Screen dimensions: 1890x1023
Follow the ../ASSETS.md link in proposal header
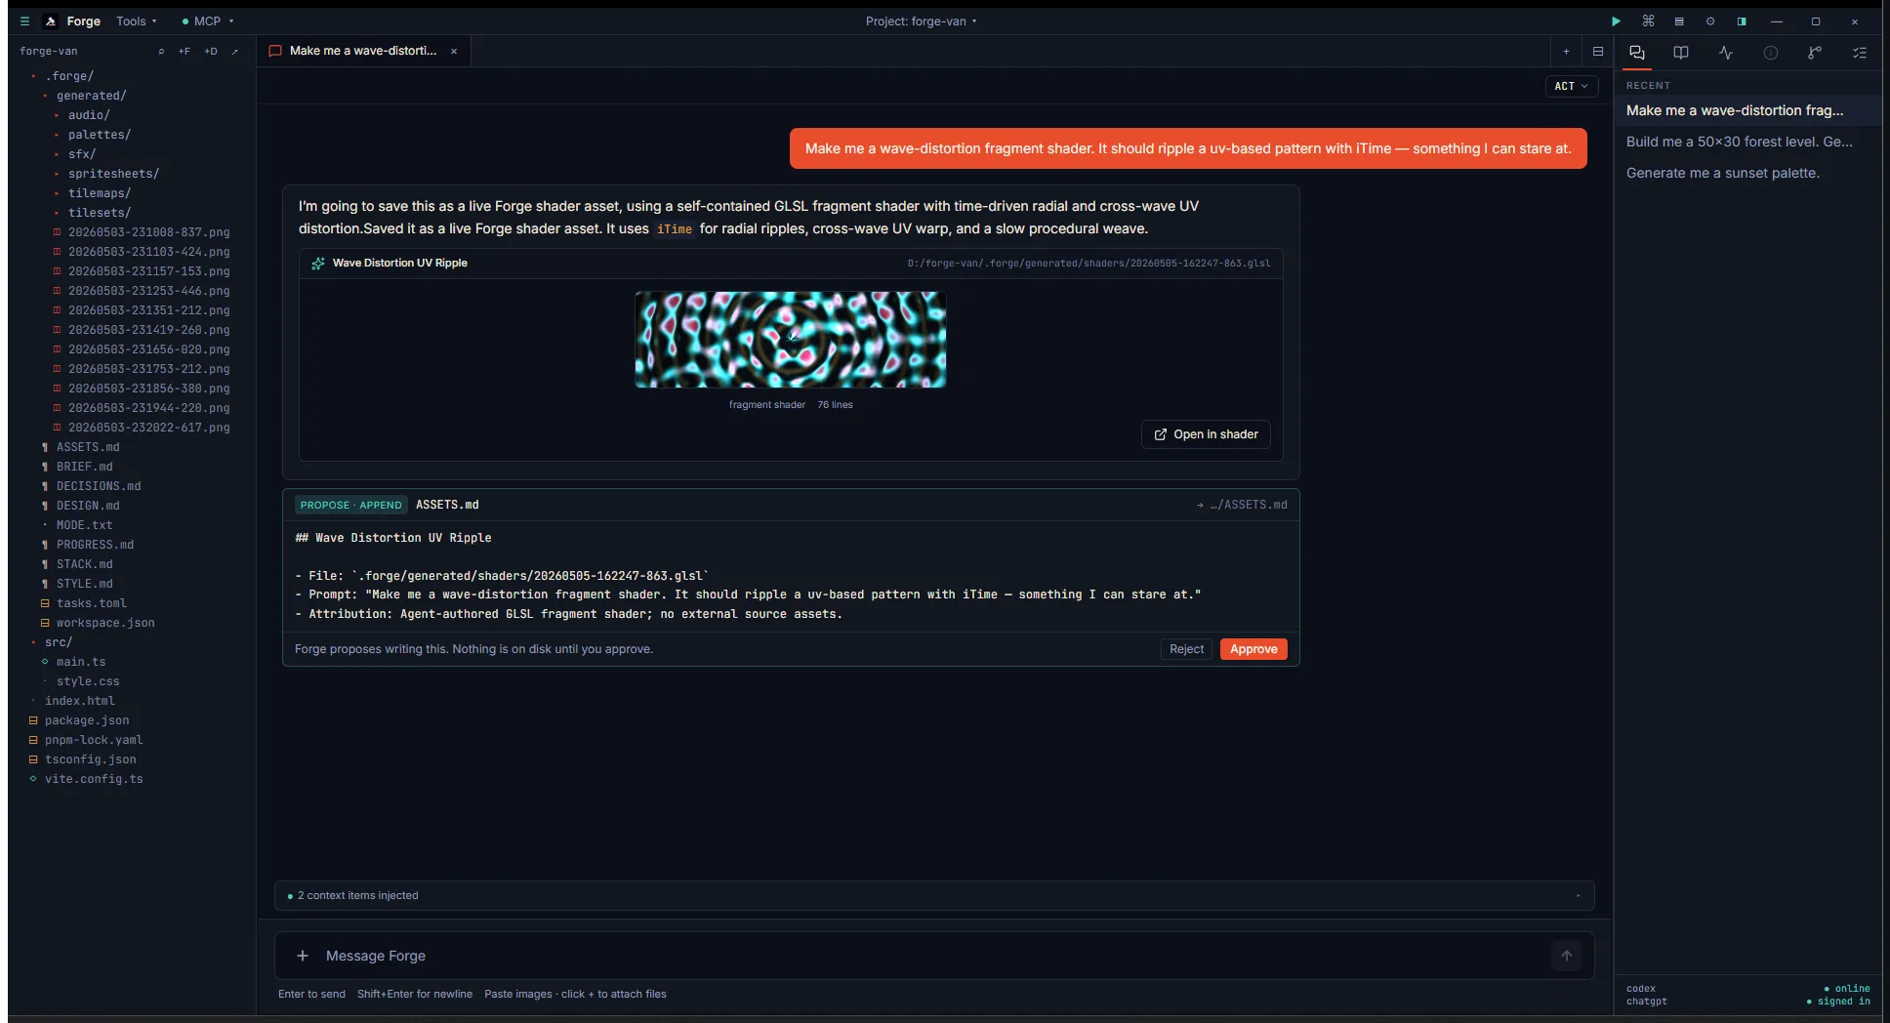[1242, 505]
